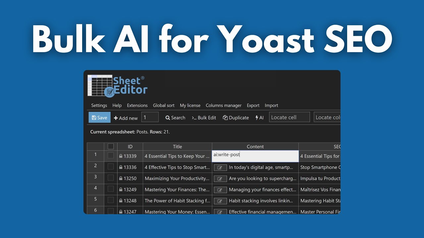Focus the Locate column field

[327, 117]
